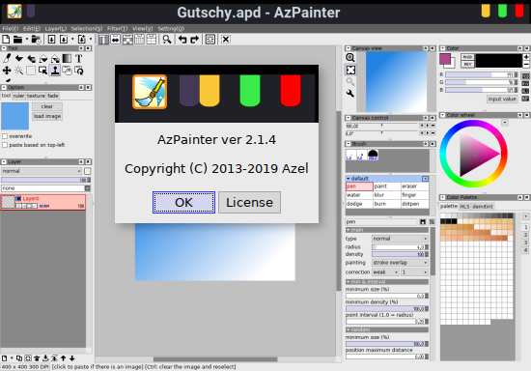Select the 'eraser' brush

pyautogui.click(x=414, y=186)
